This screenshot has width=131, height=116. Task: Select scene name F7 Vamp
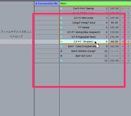[x=84, y=27]
